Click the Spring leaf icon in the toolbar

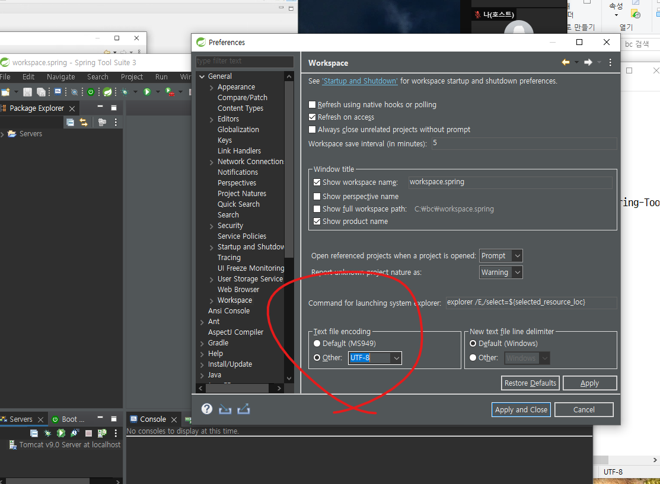pos(108,92)
